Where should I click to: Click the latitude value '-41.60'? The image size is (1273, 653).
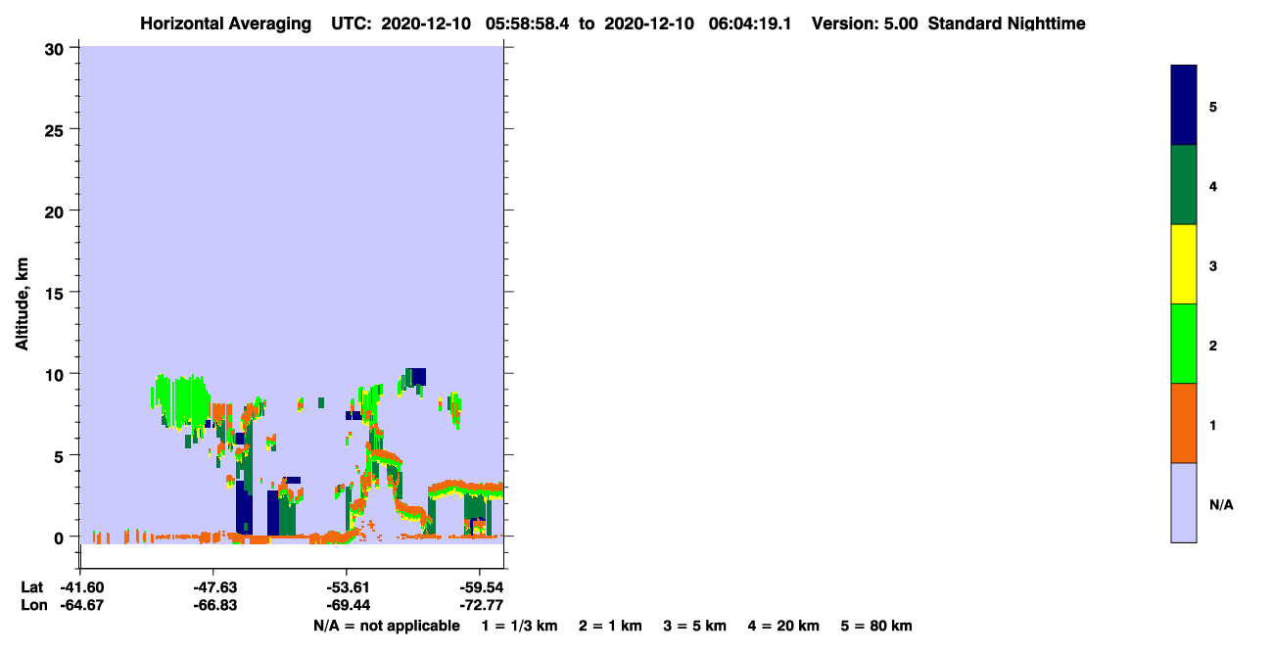[x=80, y=587]
